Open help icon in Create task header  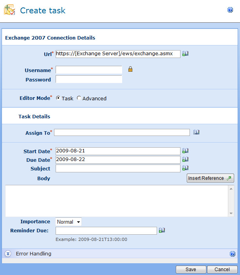(230, 10)
